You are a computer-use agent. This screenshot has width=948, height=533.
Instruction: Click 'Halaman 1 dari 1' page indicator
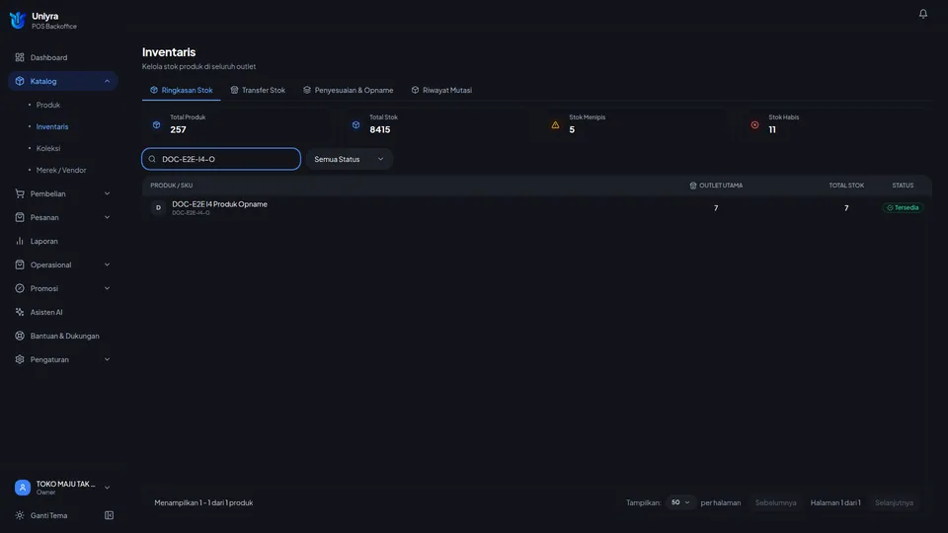(835, 502)
